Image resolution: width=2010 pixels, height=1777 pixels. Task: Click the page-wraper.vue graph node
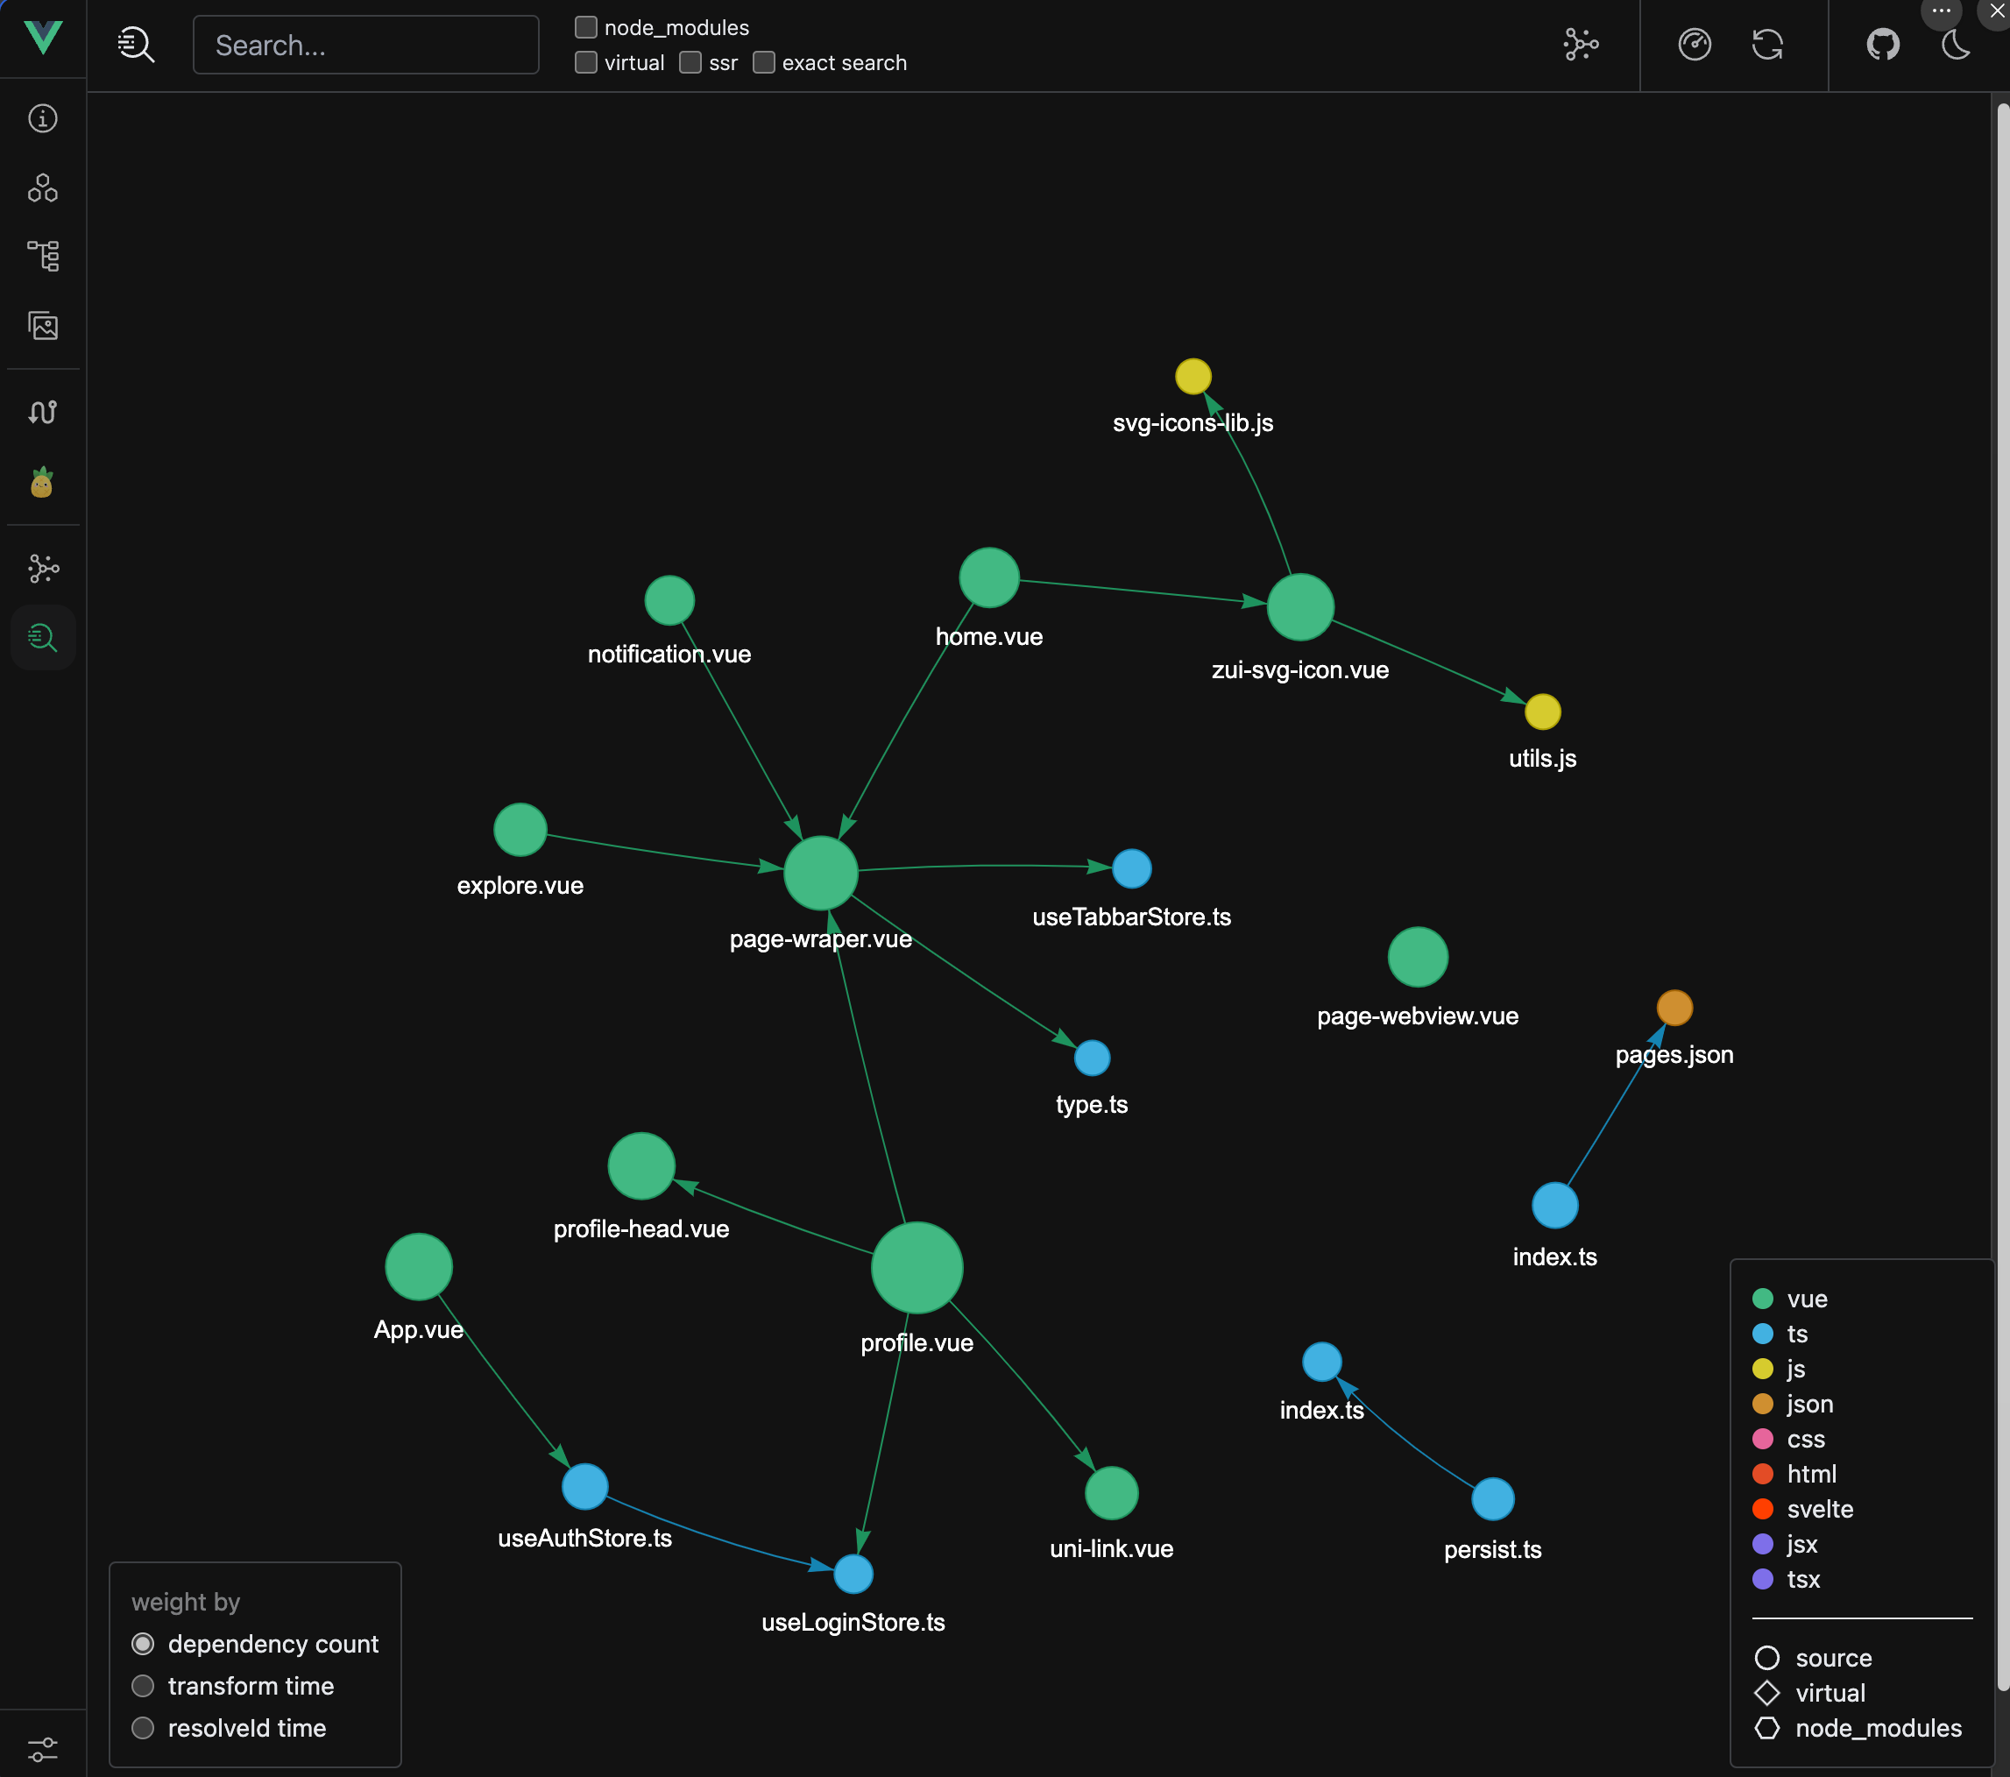(821, 874)
